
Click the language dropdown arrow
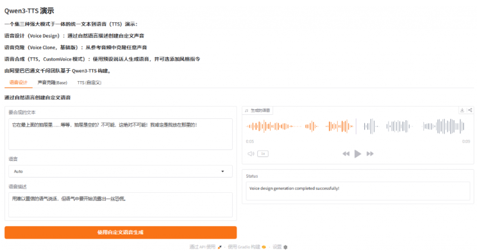[x=222, y=171]
